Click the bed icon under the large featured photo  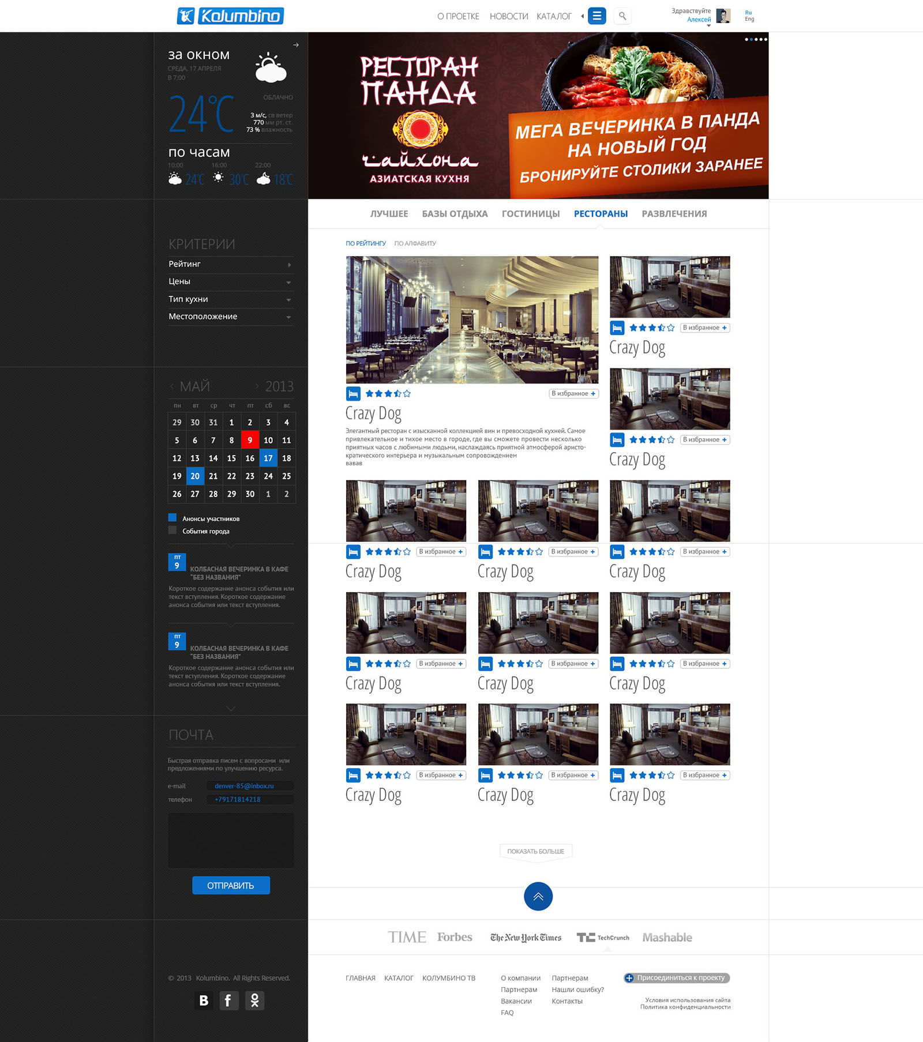click(353, 394)
